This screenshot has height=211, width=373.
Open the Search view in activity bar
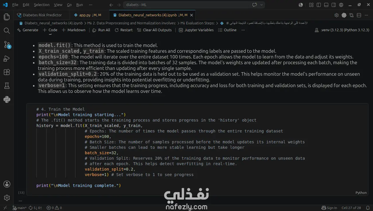pyautogui.click(x=7, y=30)
